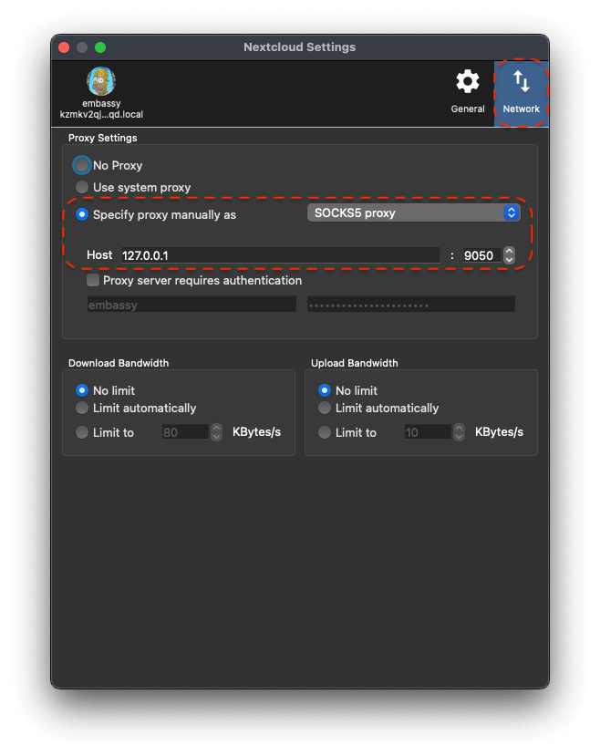Click the proxy password field

(x=411, y=305)
